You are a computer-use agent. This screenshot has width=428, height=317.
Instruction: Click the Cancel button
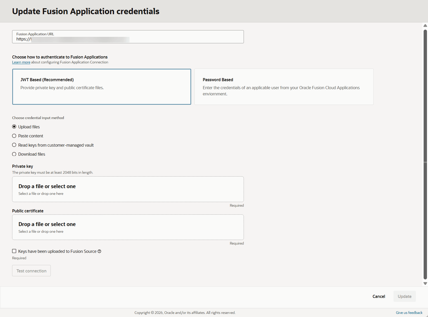tap(379, 296)
